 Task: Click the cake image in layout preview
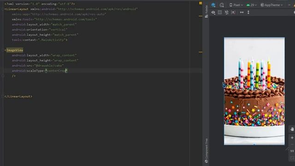click(254, 91)
